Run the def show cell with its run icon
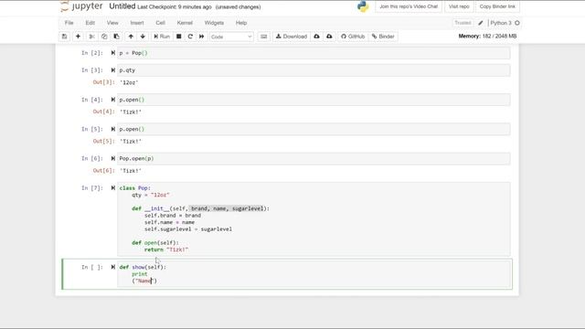The width and height of the screenshot is (585, 329). point(113,267)
